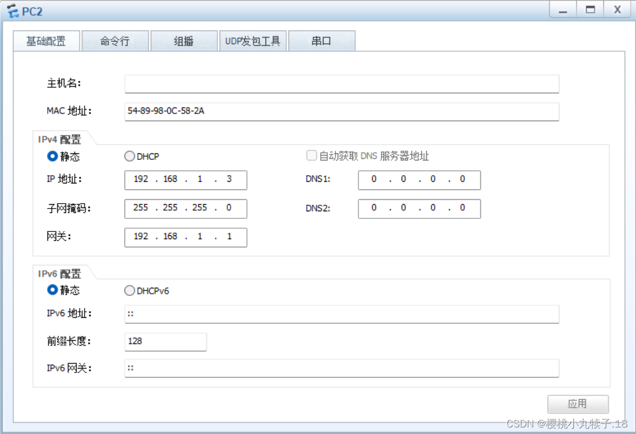Open the 串口 tab

322,40
